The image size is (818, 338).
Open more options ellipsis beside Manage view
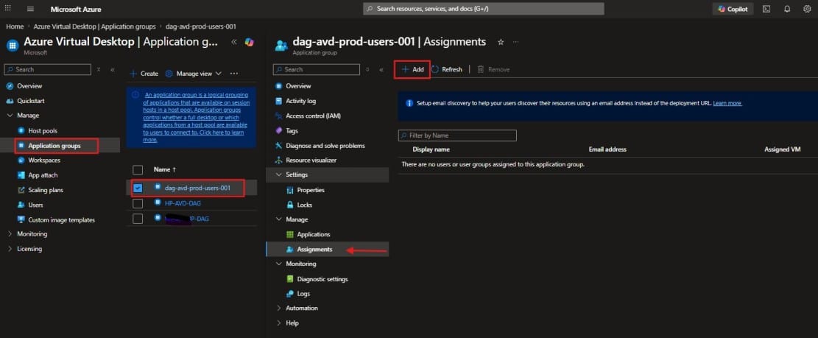click(233, 74)
